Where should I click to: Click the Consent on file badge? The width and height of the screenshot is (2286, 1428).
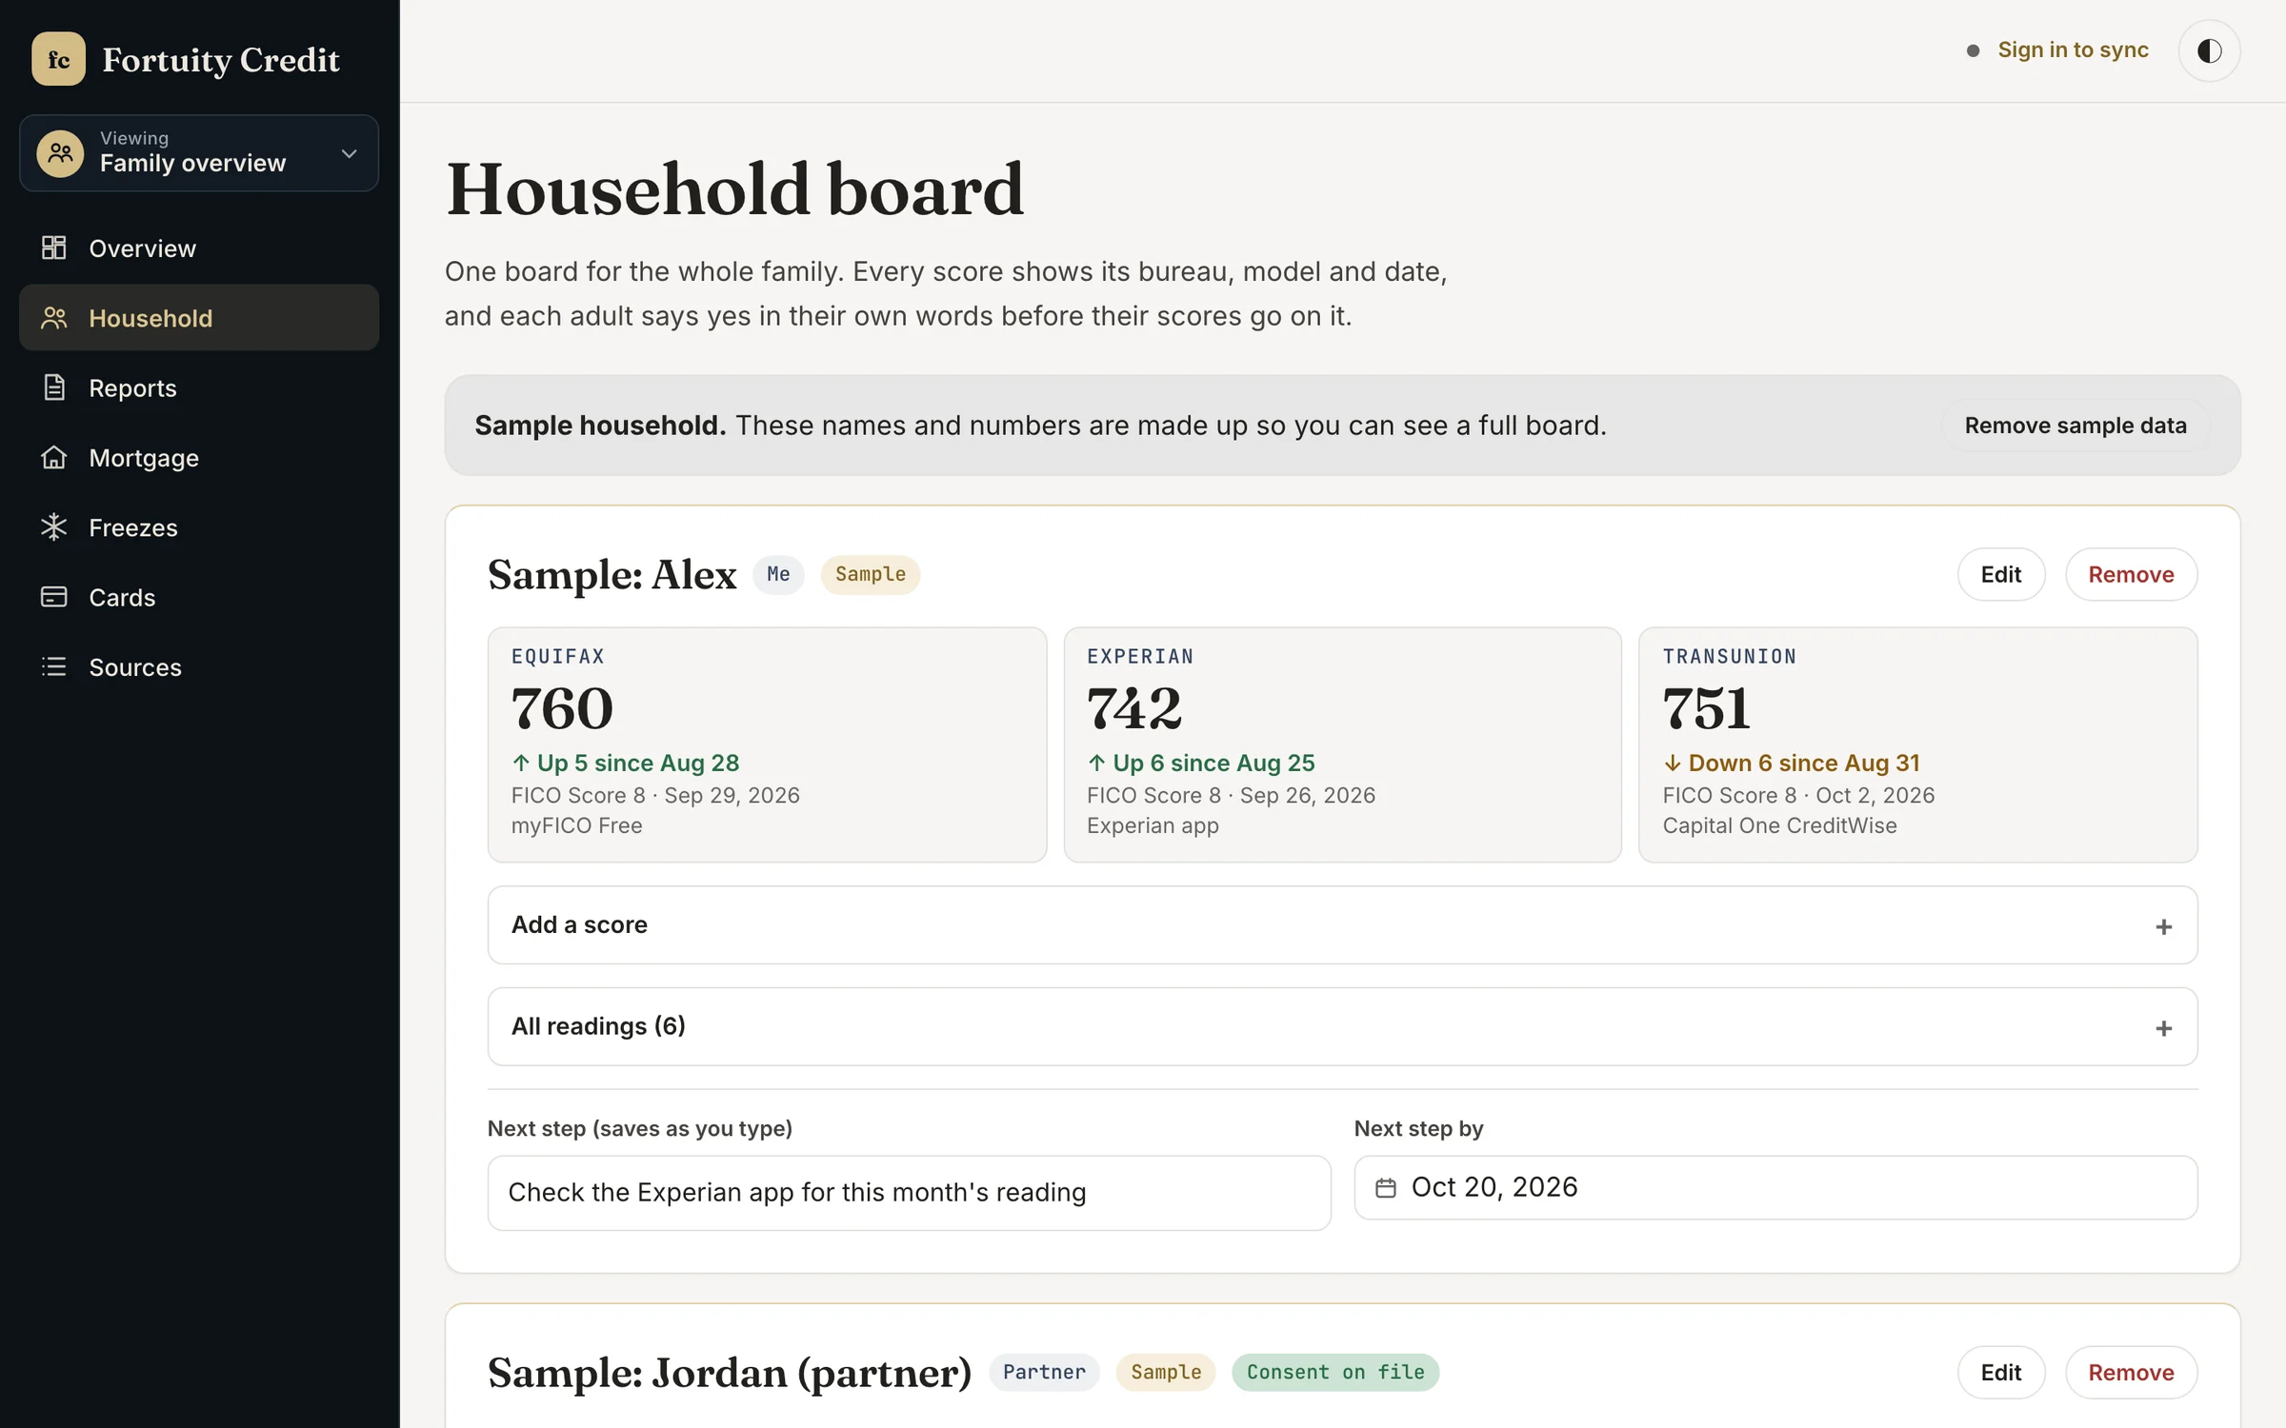1335,1372
